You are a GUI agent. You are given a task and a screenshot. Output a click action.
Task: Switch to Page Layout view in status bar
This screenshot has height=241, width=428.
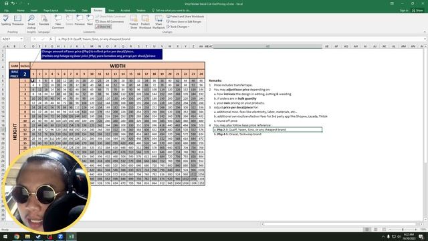point(376,230)
